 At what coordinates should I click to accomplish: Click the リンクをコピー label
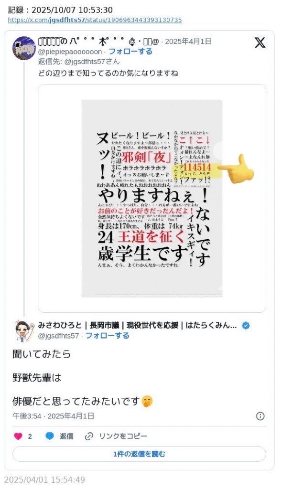coord(123,436)
